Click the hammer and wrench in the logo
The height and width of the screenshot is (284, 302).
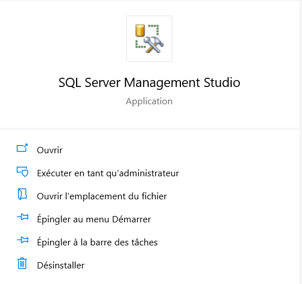click(154, 45)
